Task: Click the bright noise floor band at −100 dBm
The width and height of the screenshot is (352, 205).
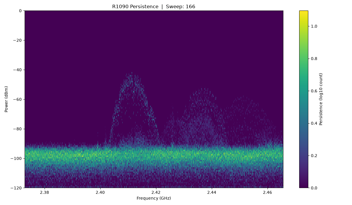Action: [154, 156]
